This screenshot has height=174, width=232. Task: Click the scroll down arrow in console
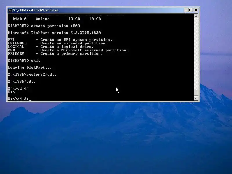[196, 98]
